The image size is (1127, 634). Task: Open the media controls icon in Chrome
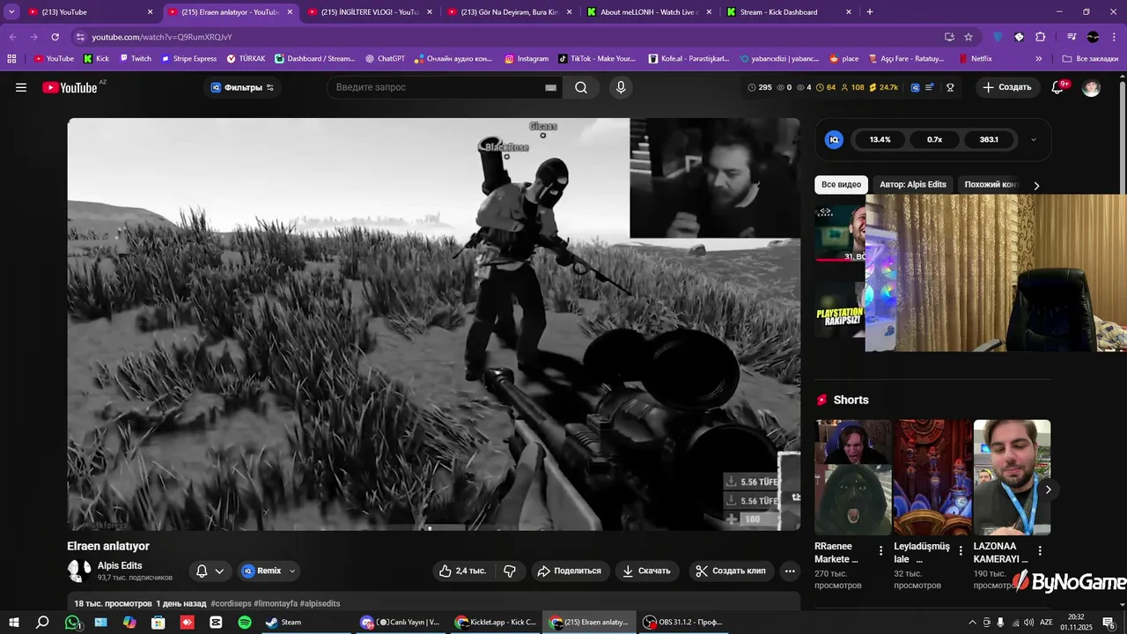tap(1072, 37)
